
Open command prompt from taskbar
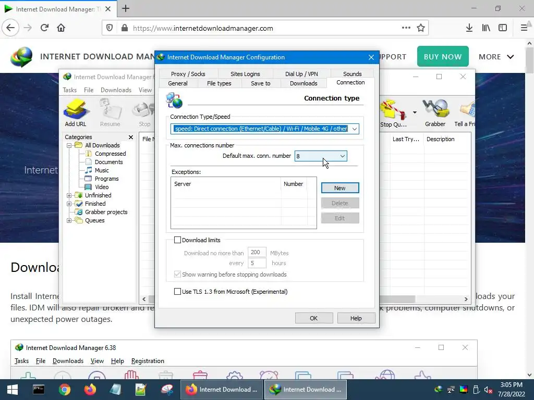tap(39, 390)
